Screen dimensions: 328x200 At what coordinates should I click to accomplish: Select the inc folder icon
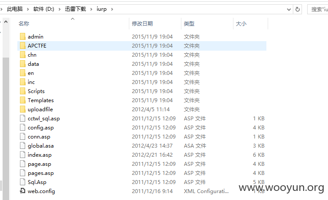click(23, 82)
